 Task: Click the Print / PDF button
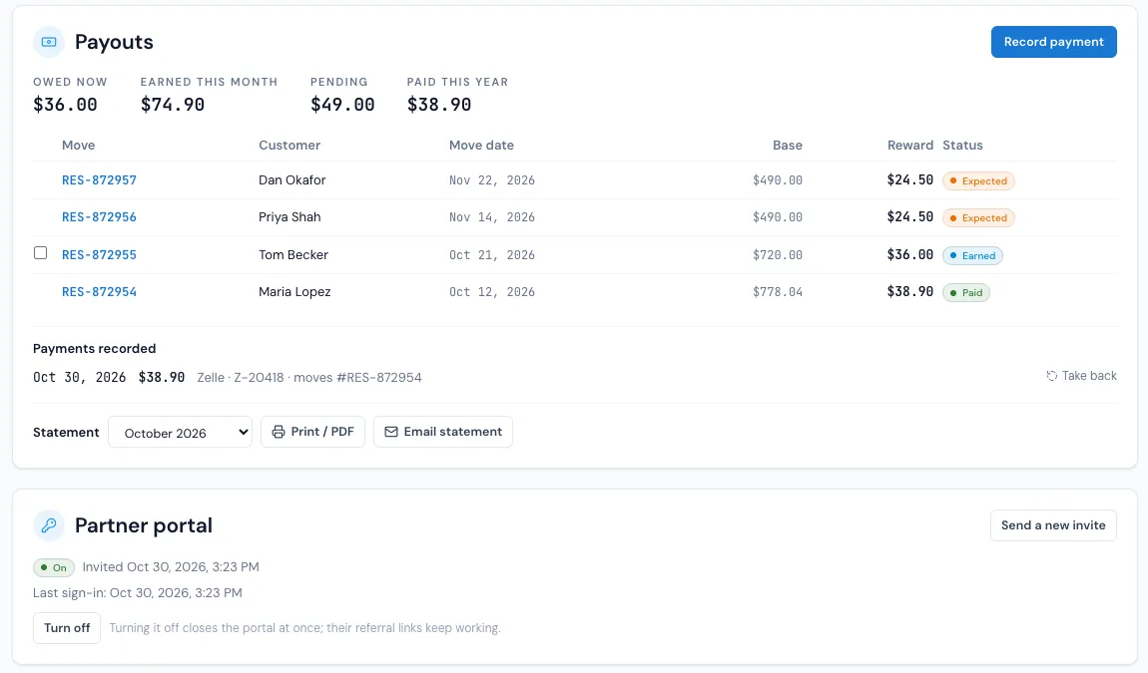click(312, 432)
